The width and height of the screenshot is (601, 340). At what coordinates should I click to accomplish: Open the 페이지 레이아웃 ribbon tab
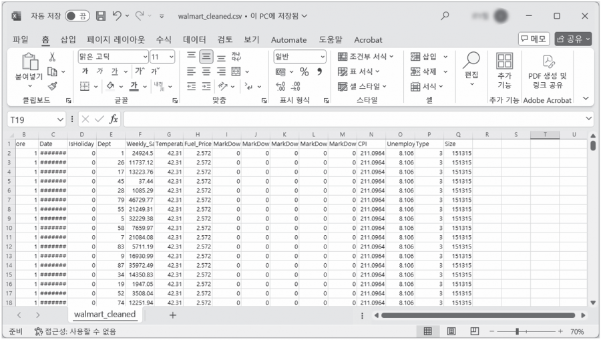(116, 39)
